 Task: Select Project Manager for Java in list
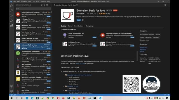click(33, 40)
